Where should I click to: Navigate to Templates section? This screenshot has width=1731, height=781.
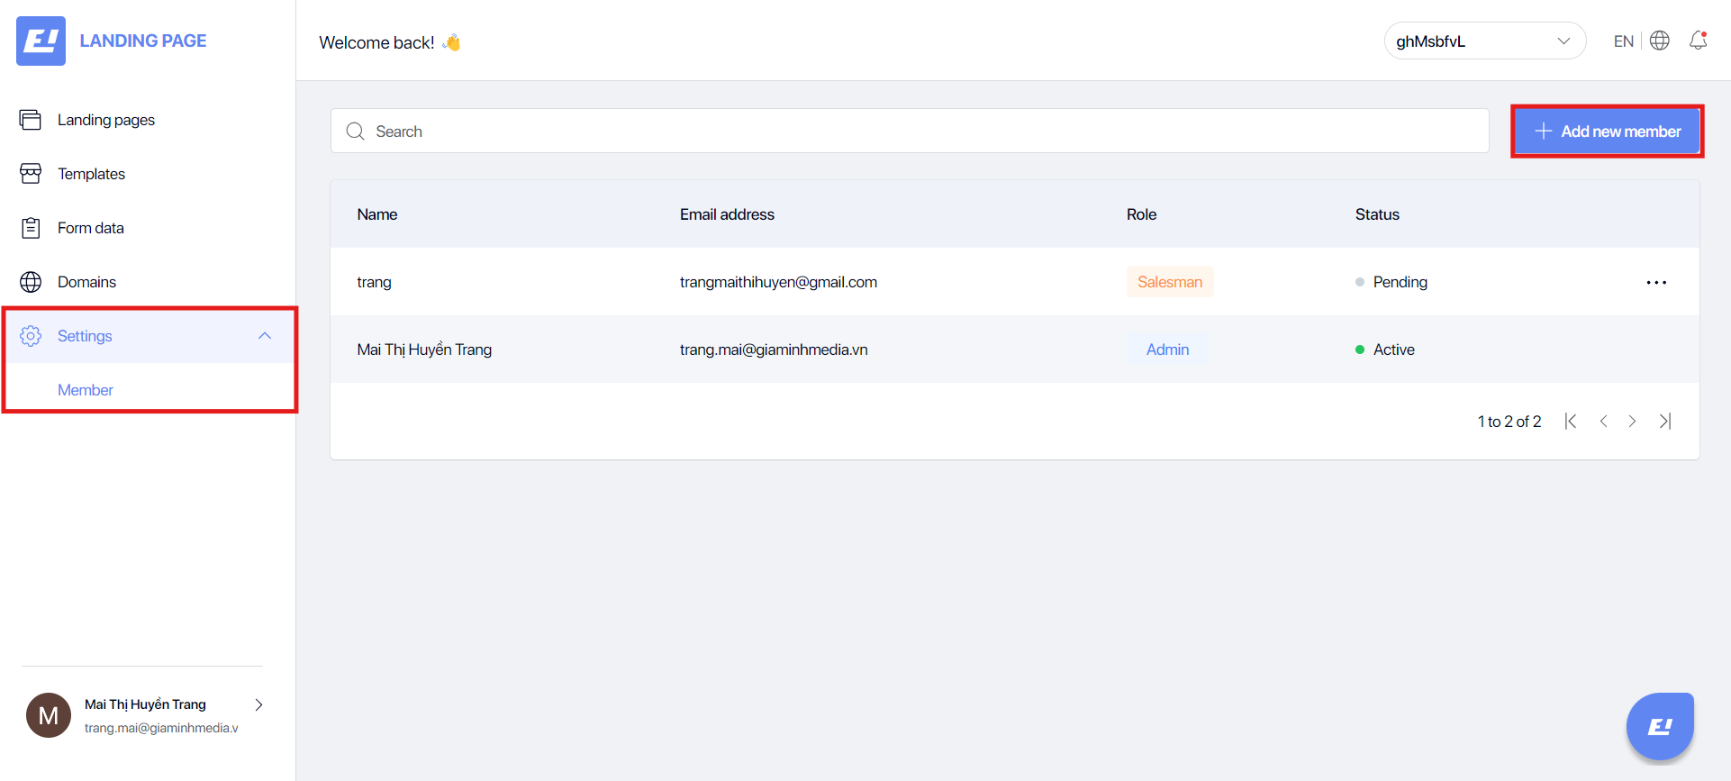(91, 174)
